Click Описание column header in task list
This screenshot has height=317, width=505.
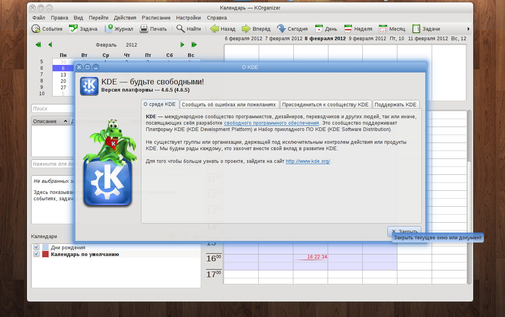[x=50, y=121]
